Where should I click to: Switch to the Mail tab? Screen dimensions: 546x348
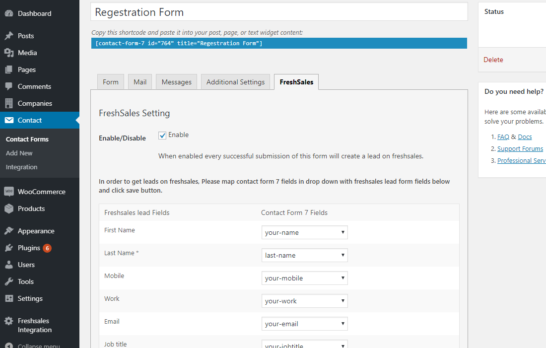pyautogui.click(x=140, y=82)
